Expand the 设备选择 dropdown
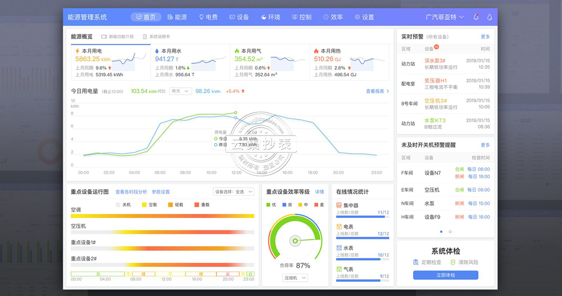The image size is (562, 296). tap(233, 192)
